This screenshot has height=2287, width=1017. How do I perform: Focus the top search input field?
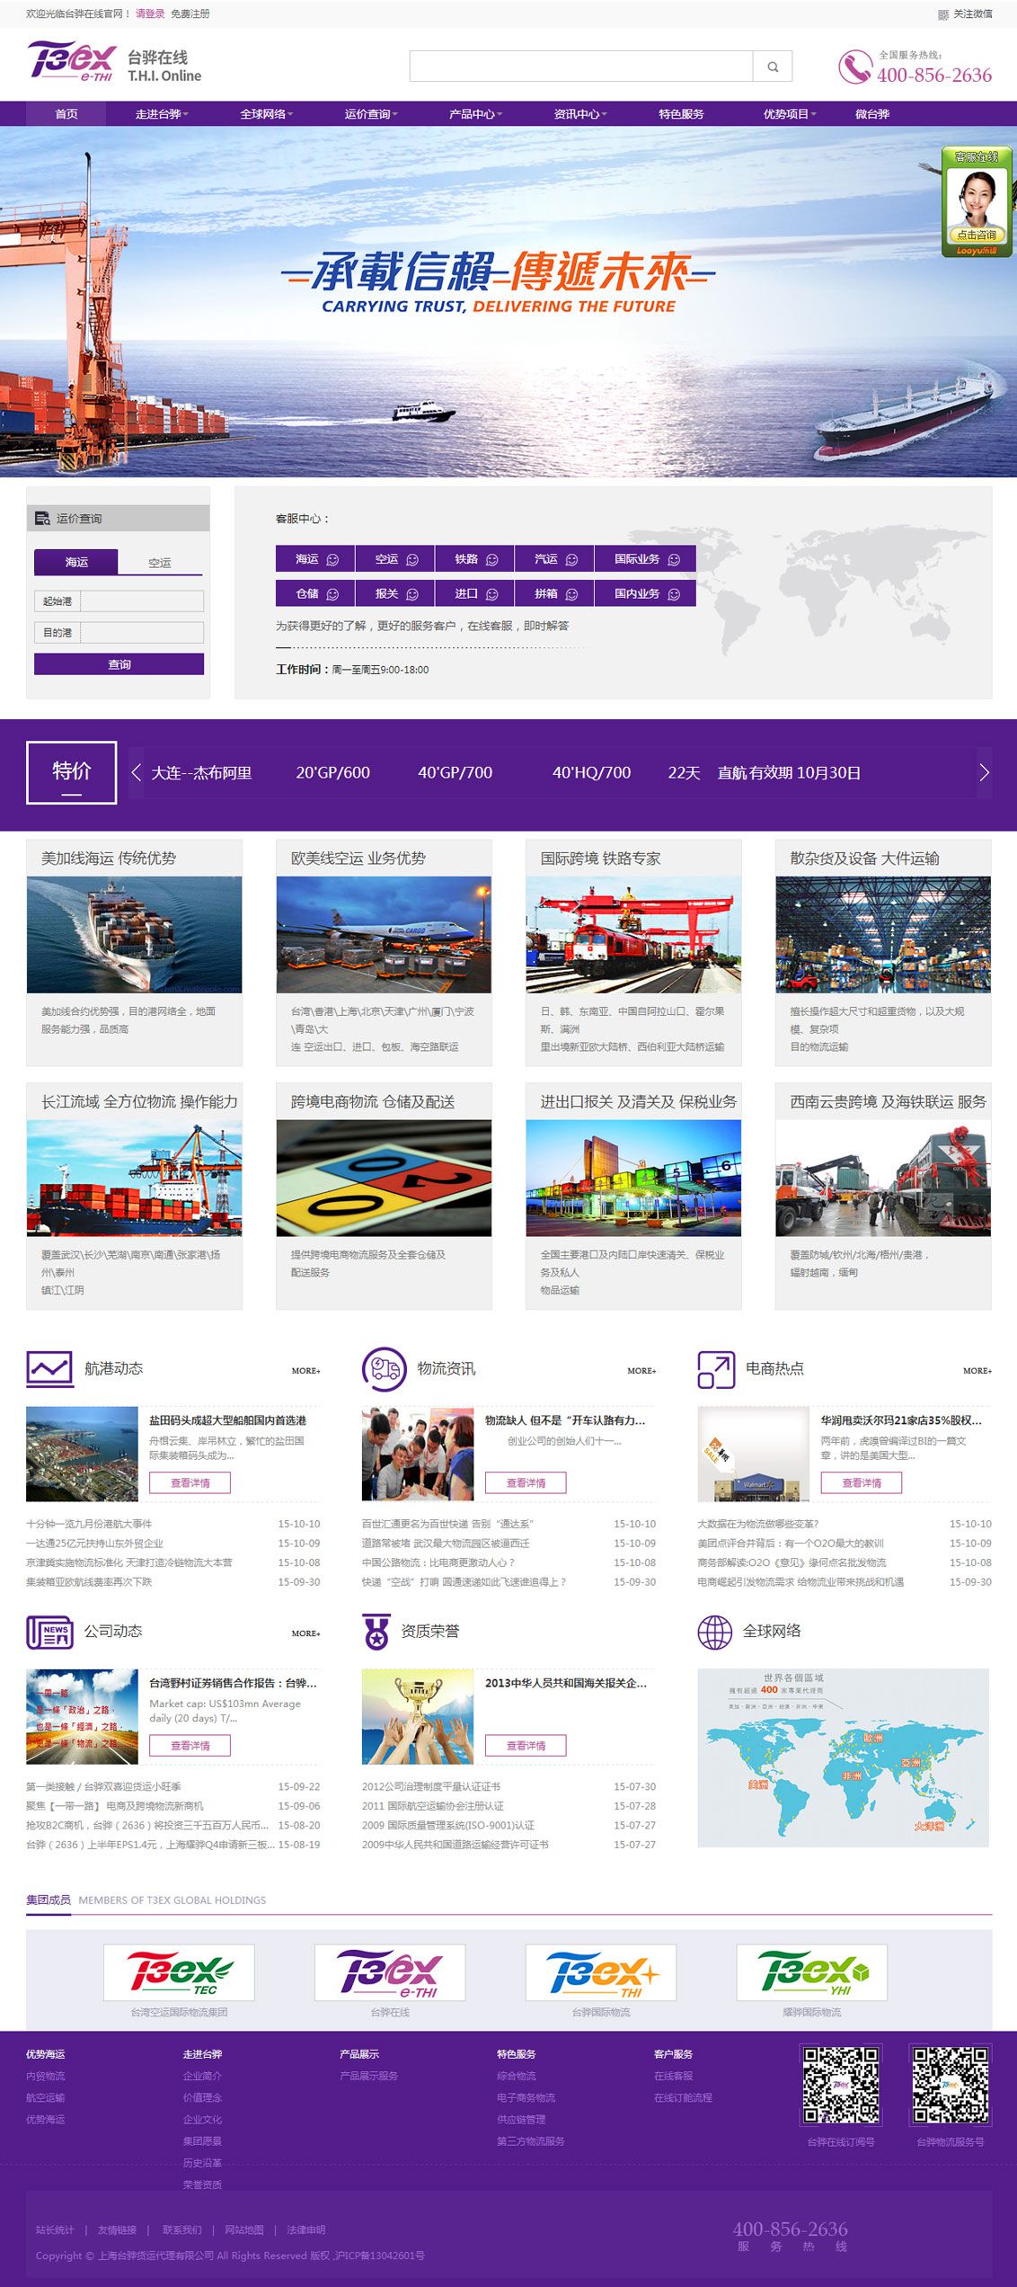point(581,67)
